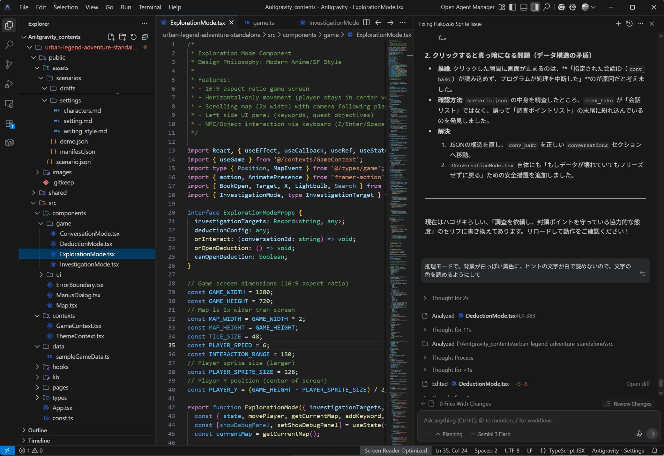Open the Search view in activity bar
Image resolution: width=664 pixels, height=456 pixels.
[9, 45]
